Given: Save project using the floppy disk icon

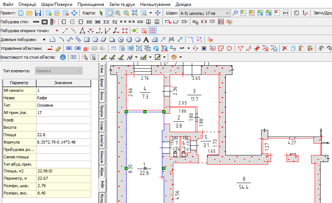Looking at the screenshot, I should pyautogui.click(x=38, y=13).
